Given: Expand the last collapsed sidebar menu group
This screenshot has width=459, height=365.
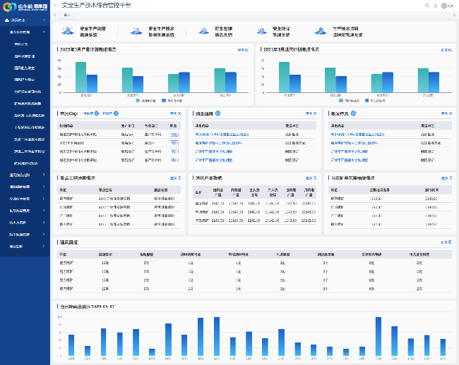Looking at the screenshot, I should click(x=25, y=247).
